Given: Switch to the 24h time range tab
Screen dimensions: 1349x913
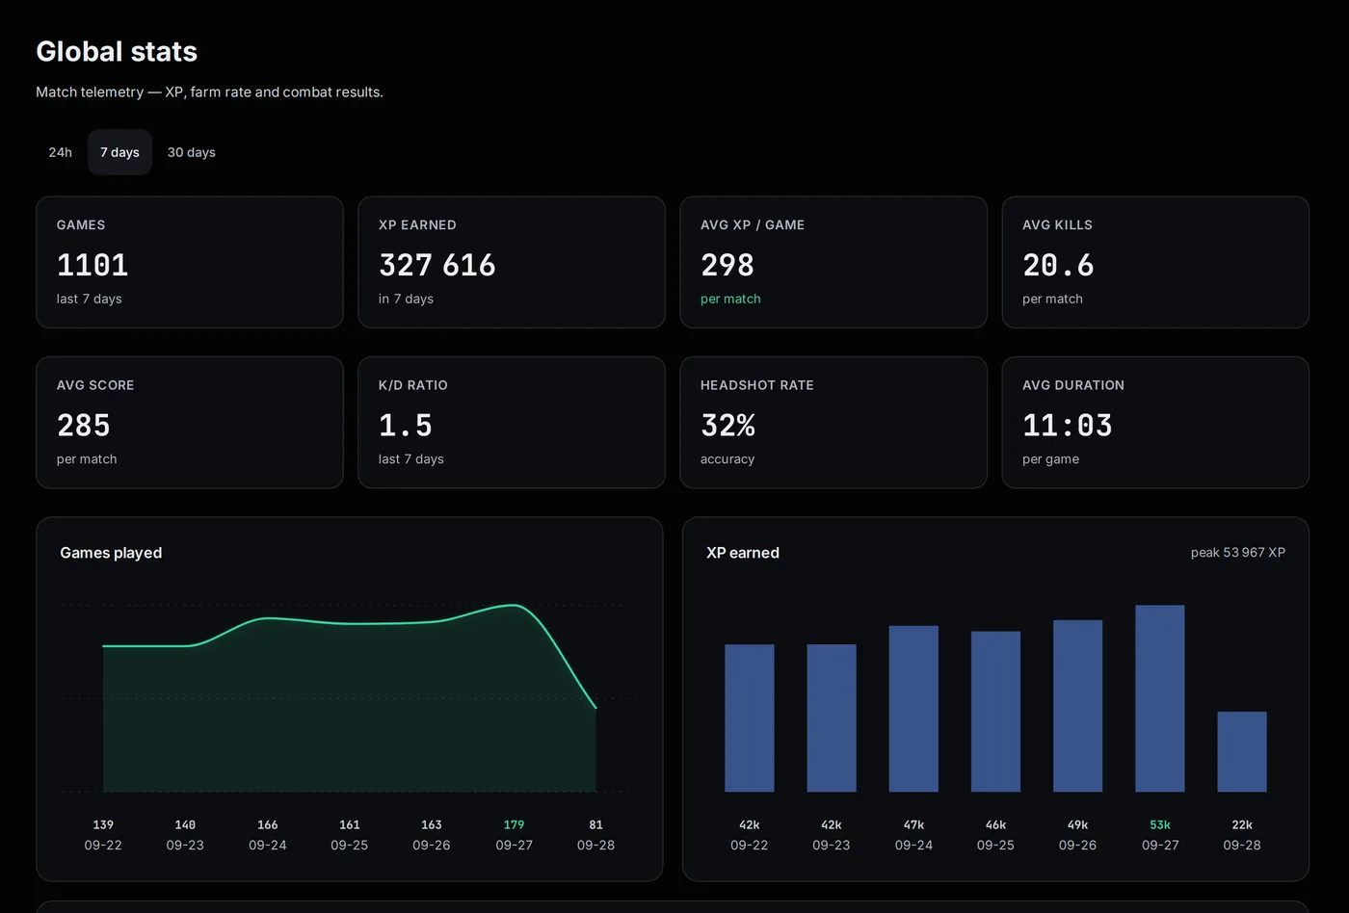Looking at the screenshot, I should 60,152.
